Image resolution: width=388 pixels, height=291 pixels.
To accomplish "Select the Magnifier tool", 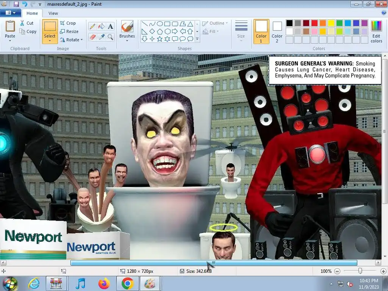I will 110,37.
